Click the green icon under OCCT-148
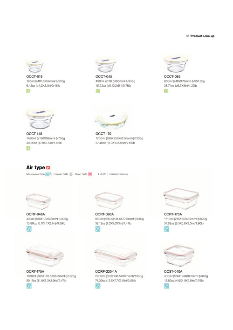This screenshot has height=330, width=233. [28, 148]
